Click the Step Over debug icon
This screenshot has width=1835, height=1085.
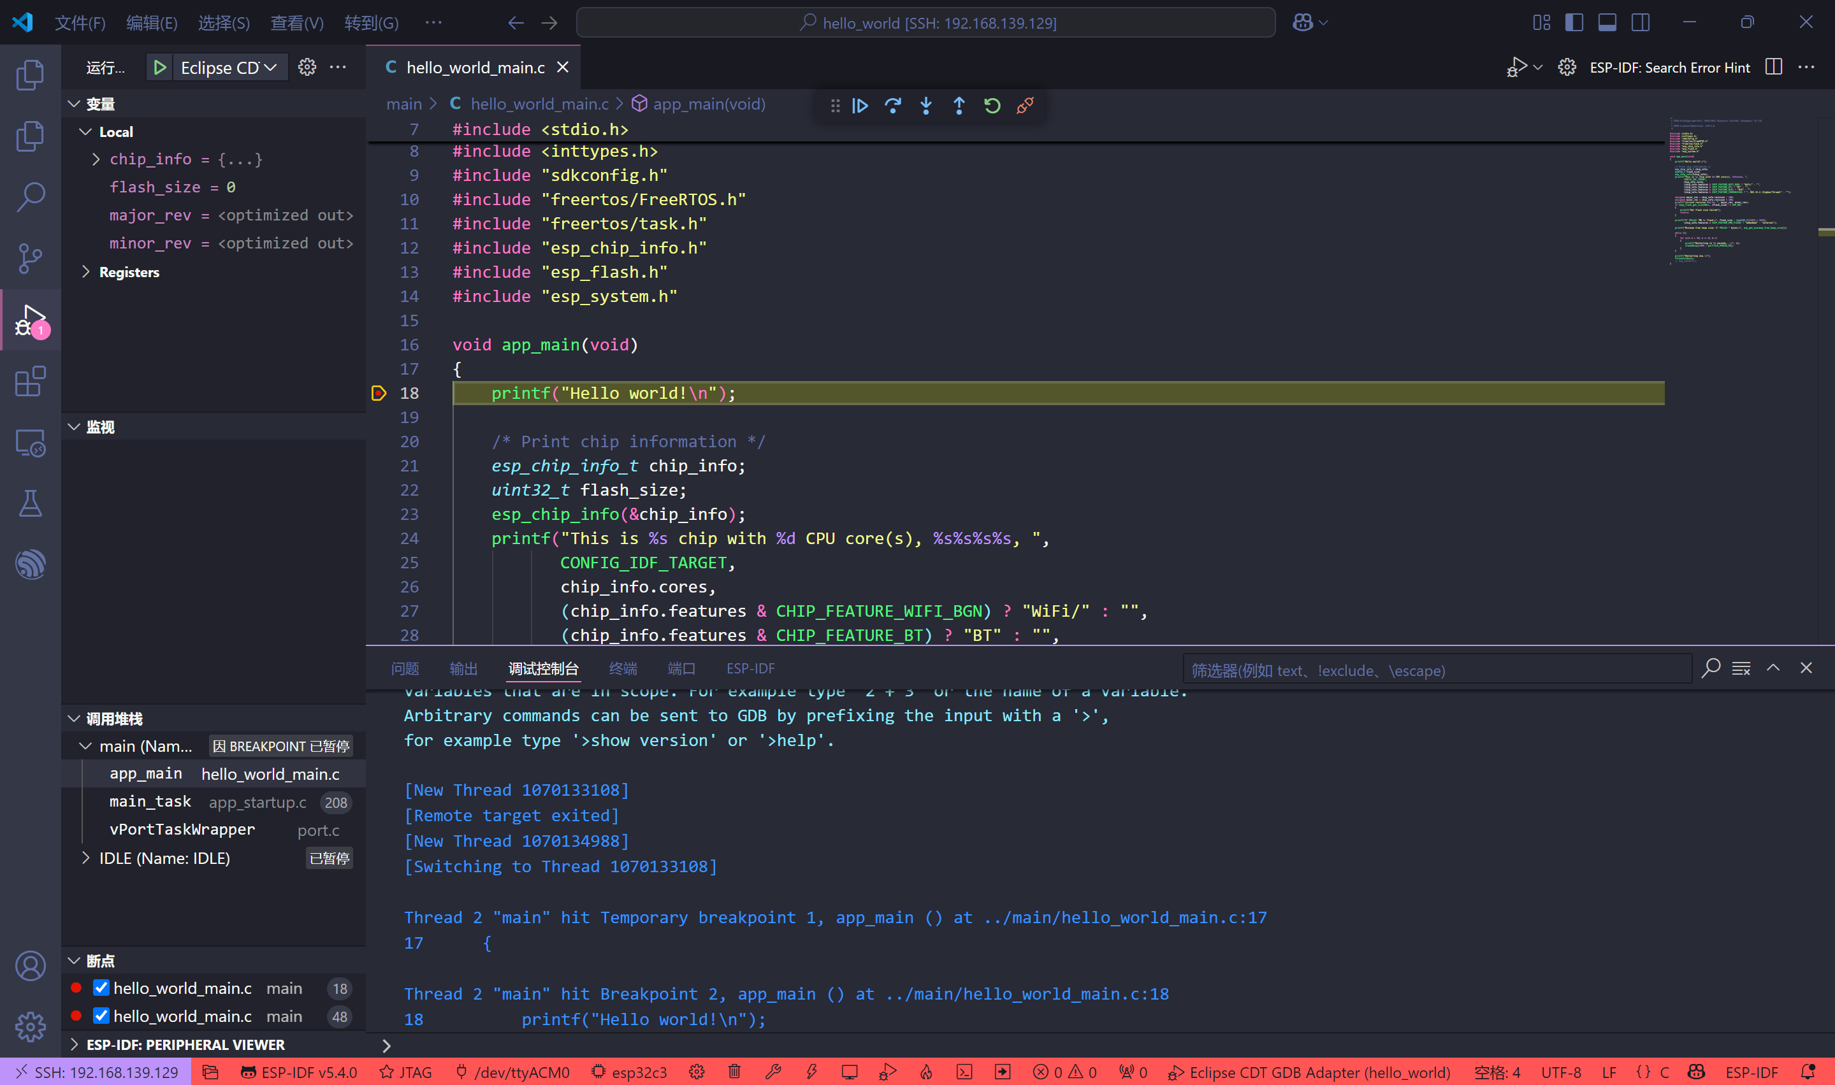point(893,105)
